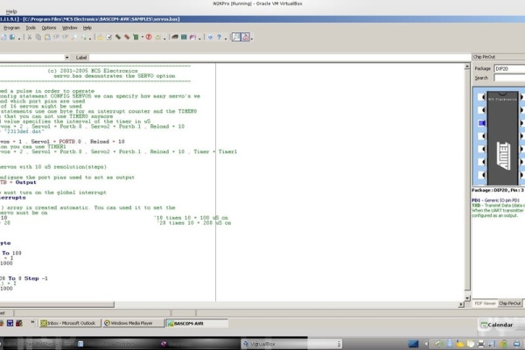Click the host tray printer icon
Image resolution: width=525 pixels, height=350 pixels.
click(481, 344)
